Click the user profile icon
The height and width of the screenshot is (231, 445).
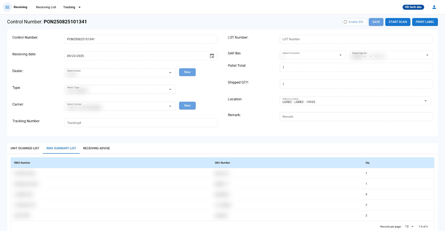[434, 7]
